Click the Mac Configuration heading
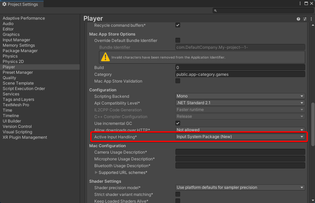 (107, 146)
